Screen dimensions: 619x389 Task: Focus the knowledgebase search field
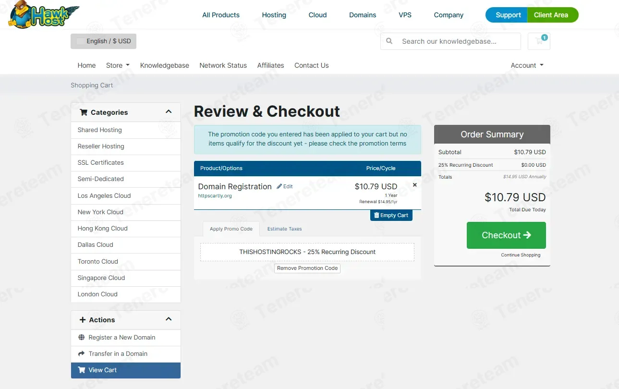[450, 41]
